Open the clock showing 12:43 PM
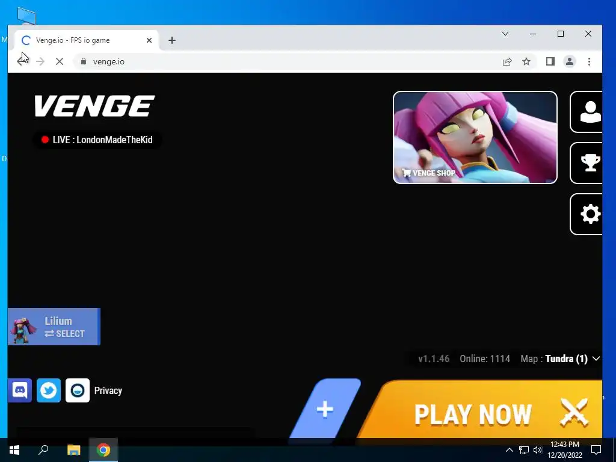 [565, 450]
